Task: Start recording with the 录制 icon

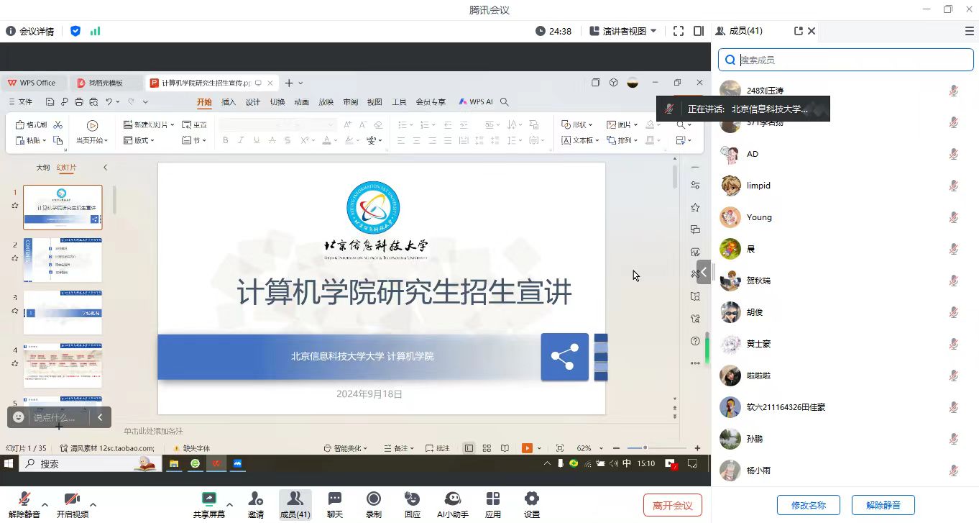Action: pyautogui.click(x=373, y=499)
